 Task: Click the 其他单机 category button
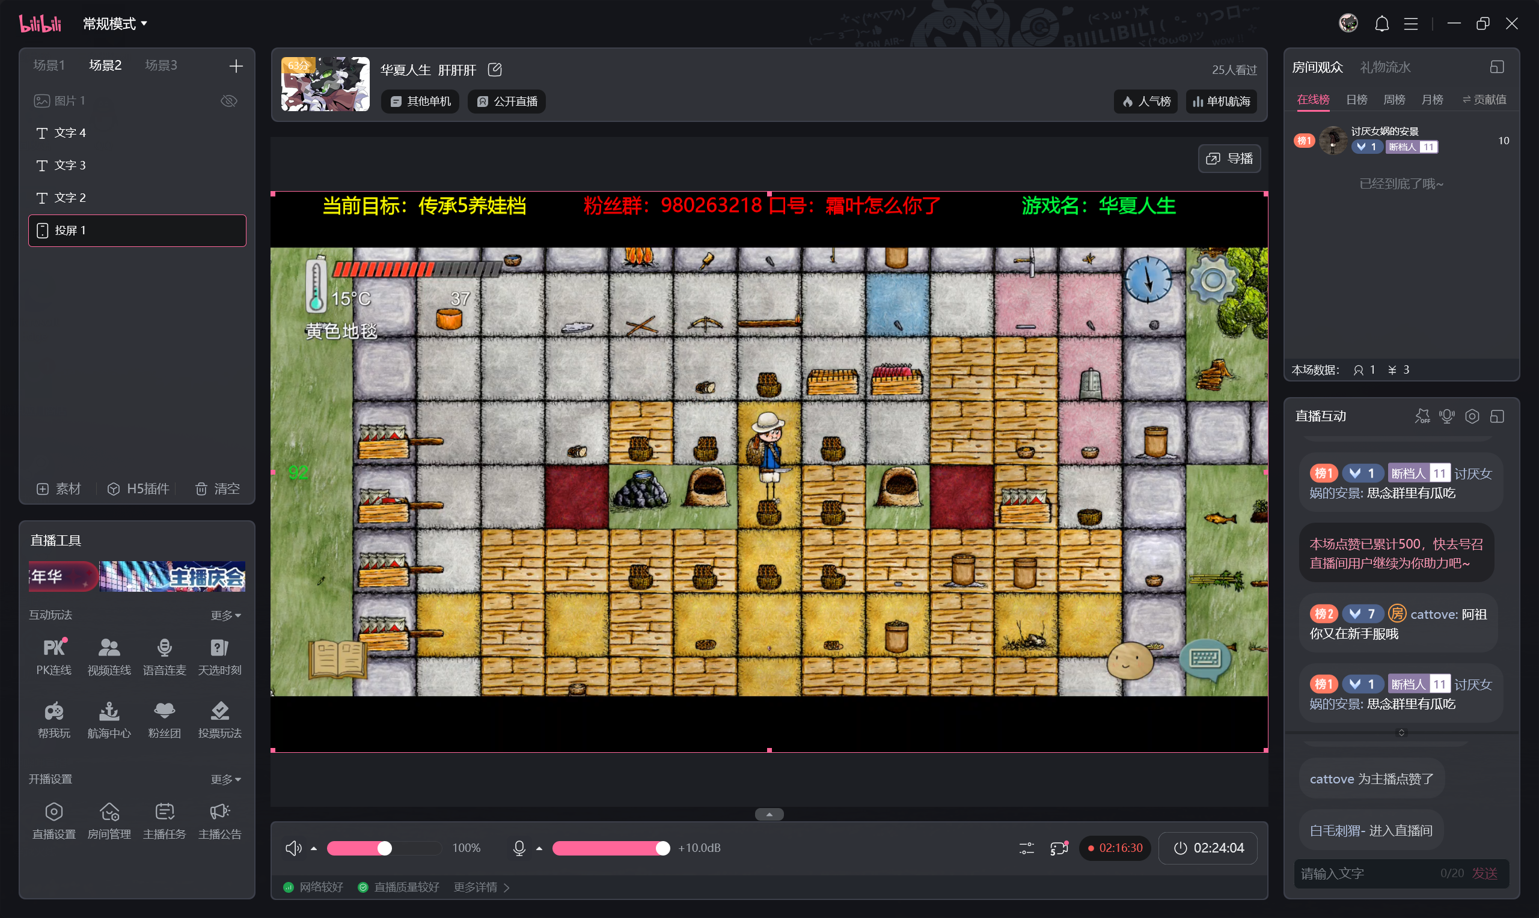(x=421, y=102)
